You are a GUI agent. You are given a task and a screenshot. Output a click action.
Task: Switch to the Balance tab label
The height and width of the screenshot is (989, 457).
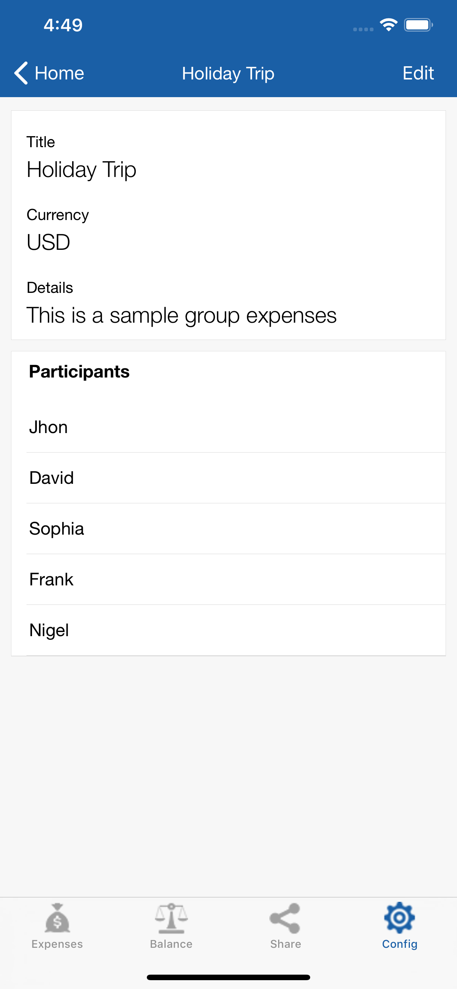click(171, 944)
